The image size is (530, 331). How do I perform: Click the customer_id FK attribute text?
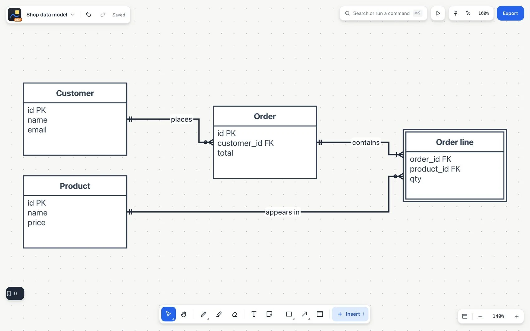[245, 143]
